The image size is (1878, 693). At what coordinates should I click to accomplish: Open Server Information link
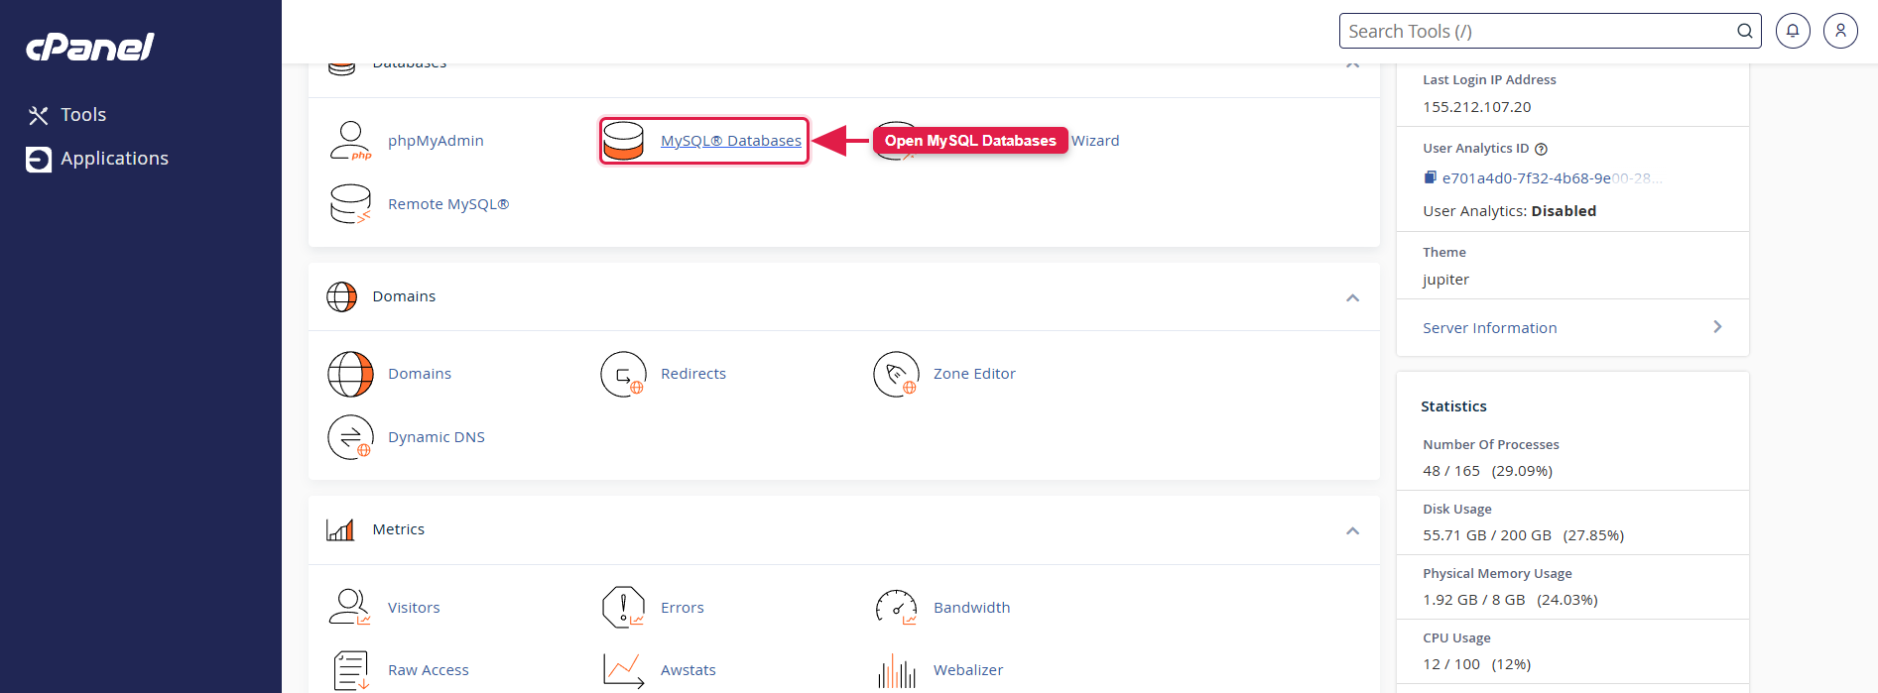coord(1490,328)
